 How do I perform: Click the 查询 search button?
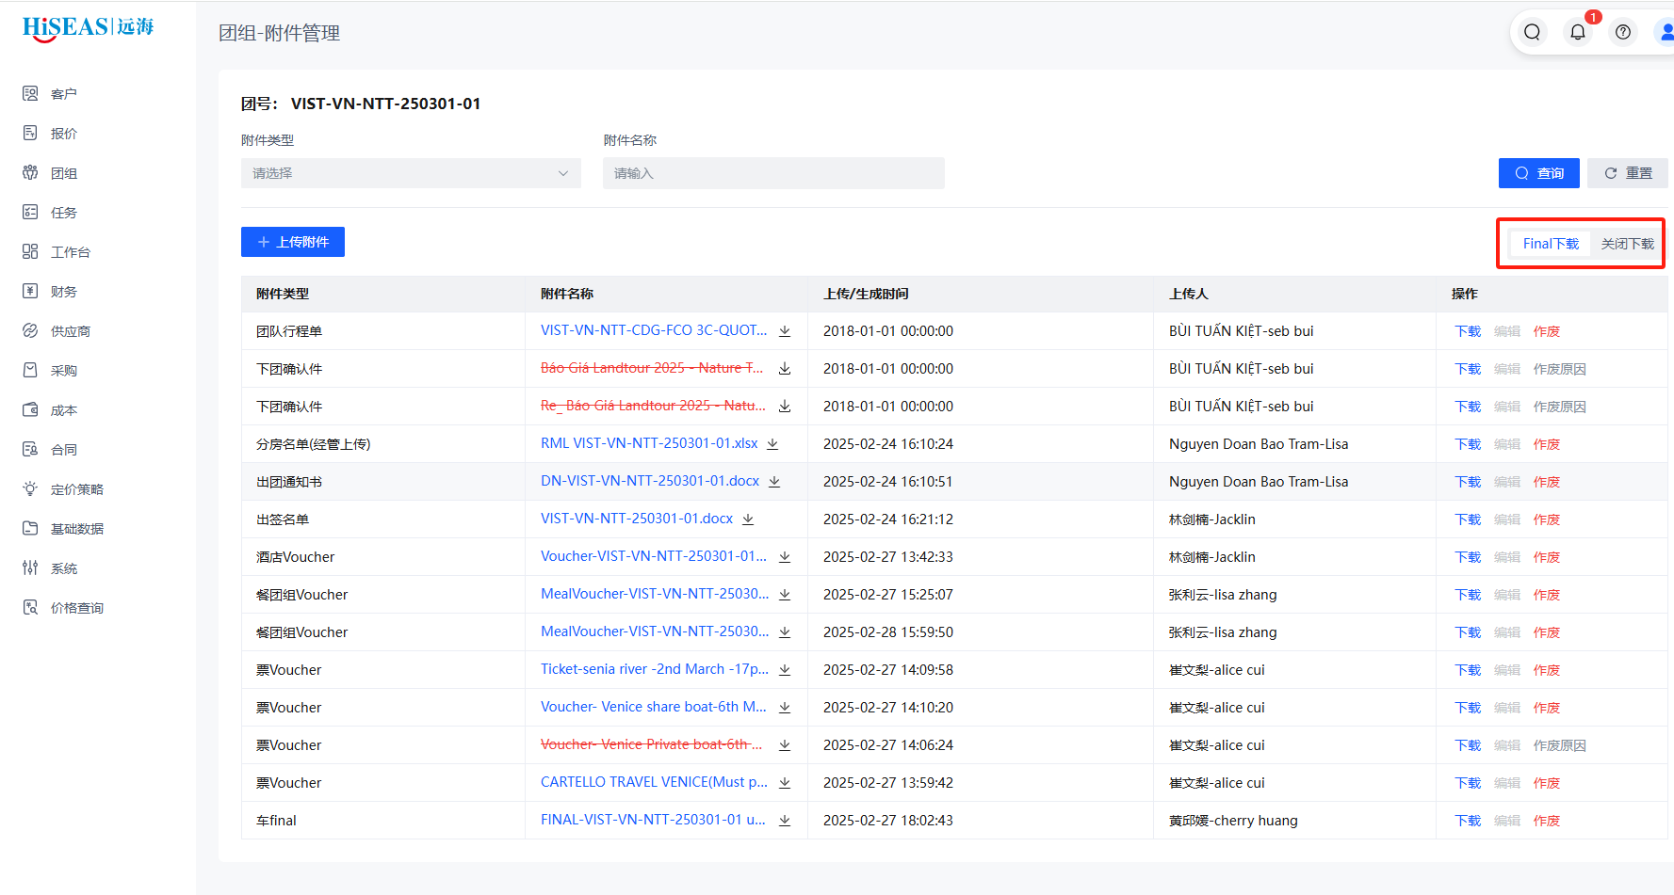click(1538, 173)
